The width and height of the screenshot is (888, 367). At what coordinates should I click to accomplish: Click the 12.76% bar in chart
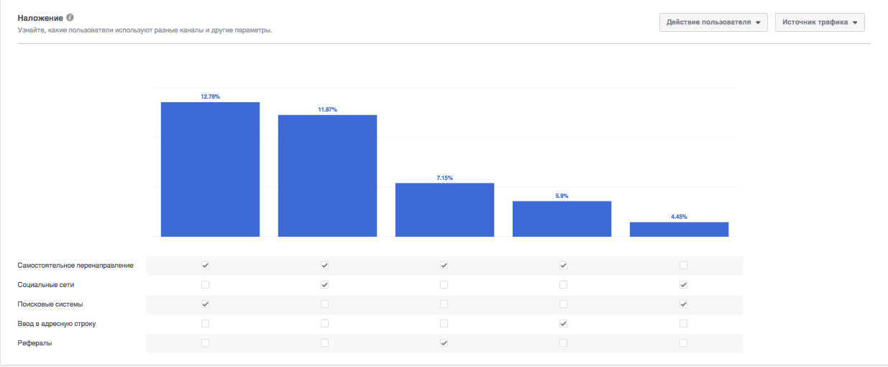tap(210, 169)
